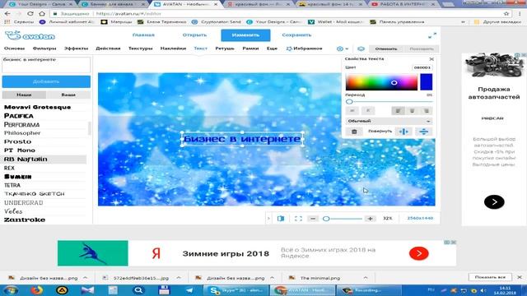Viewport: 527px width, 296px height.
Task: Align text to the left
Action: pyautogui.click(x=398, y=111)
